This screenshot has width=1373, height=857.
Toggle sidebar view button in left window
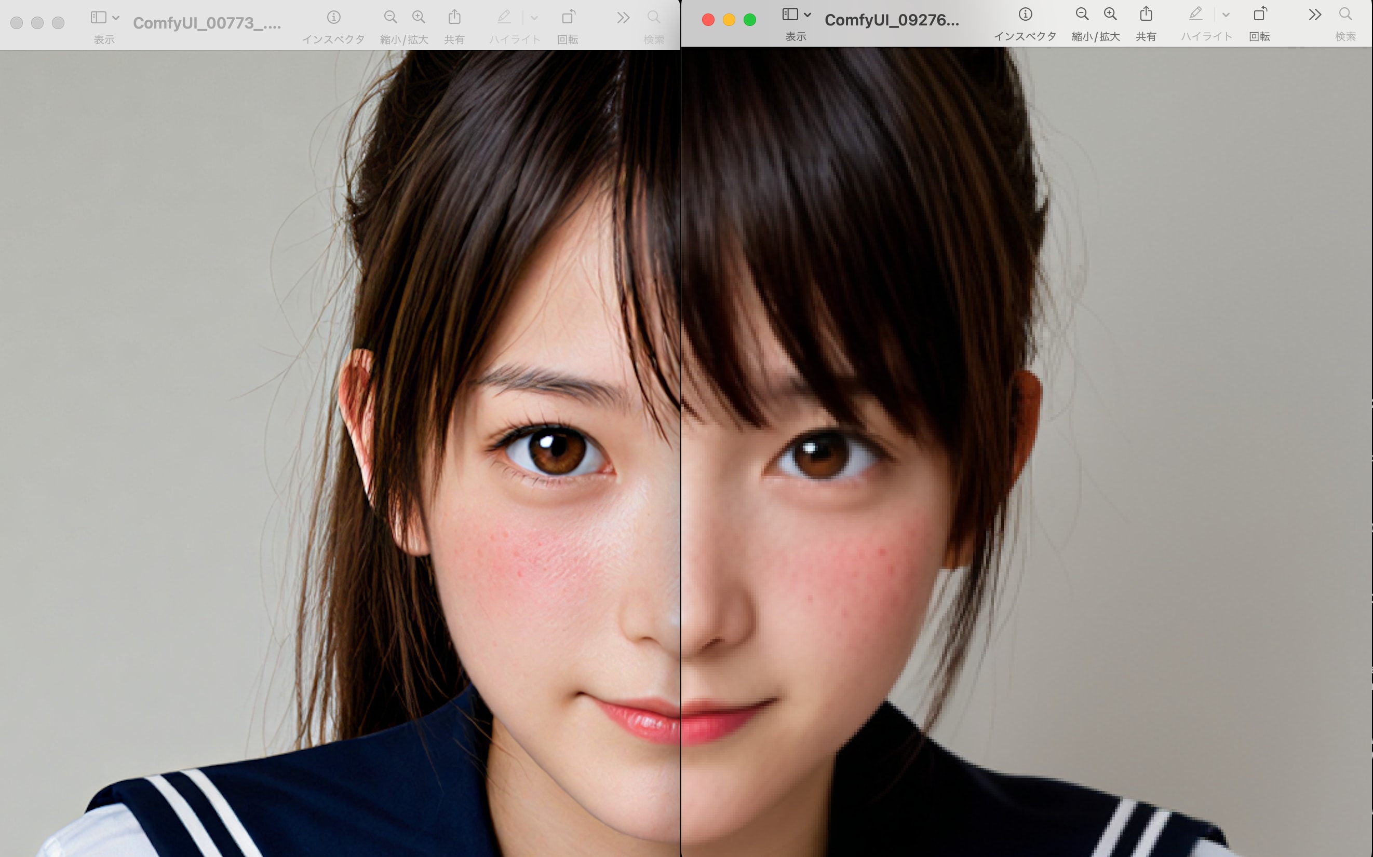pyautogui.click(x=98, y=18)
